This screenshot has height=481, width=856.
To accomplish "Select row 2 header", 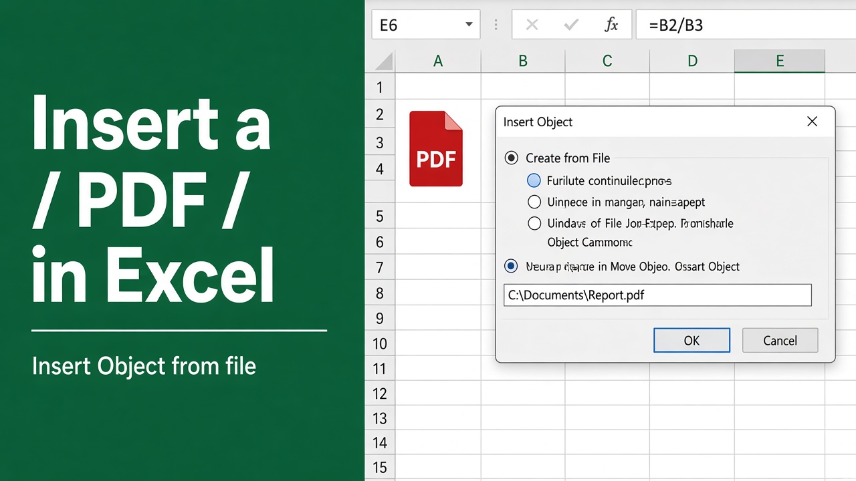I will 380,114.
